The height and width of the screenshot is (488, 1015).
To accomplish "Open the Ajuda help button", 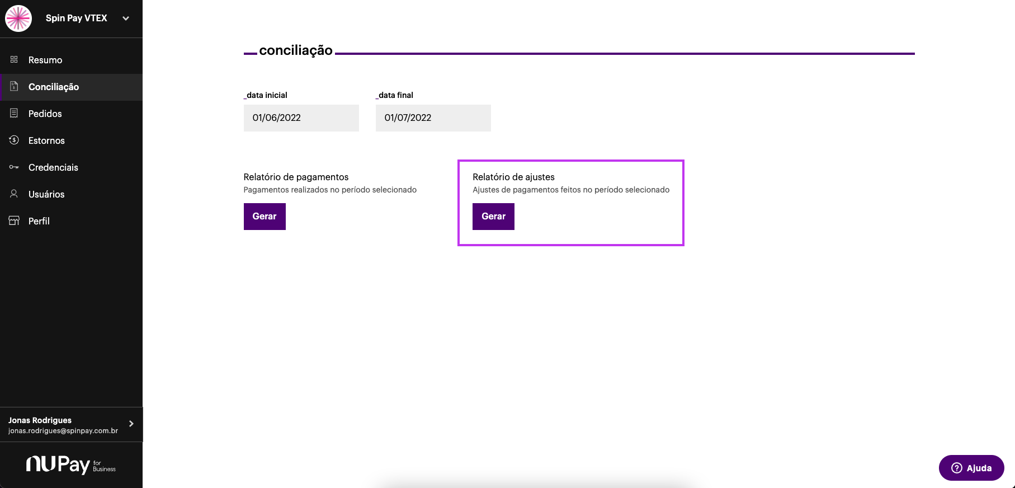I will coord(971,468).
